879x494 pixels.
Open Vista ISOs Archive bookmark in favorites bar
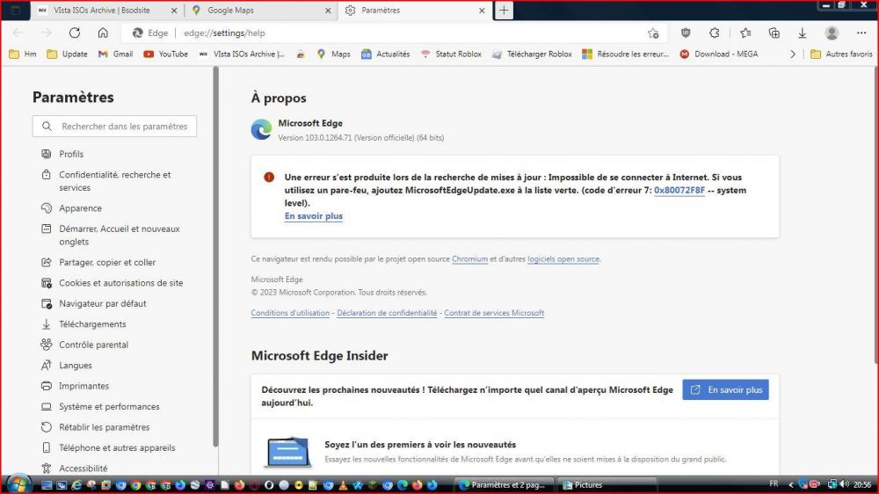click(x=243, y=54)
